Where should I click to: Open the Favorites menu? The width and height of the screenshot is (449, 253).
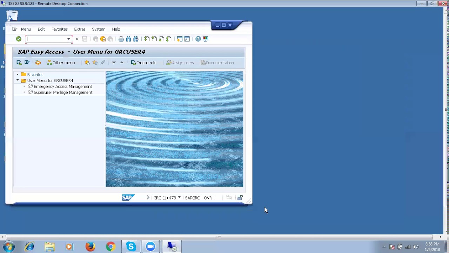(x=59, y=29)
